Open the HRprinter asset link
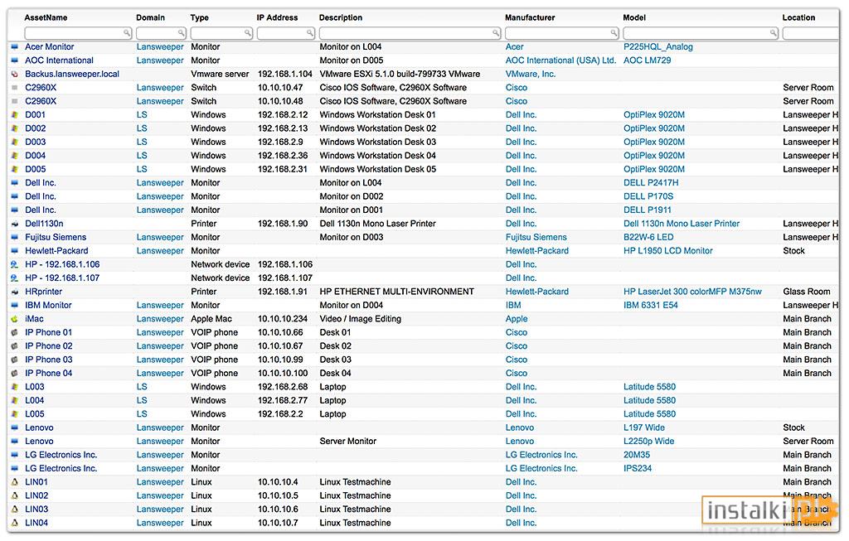Image resolution: width=849 pixels, height=541 pixels. click(43, 292)
